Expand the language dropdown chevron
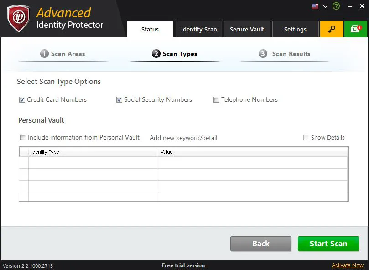369x270 pixels. (325, 6)
